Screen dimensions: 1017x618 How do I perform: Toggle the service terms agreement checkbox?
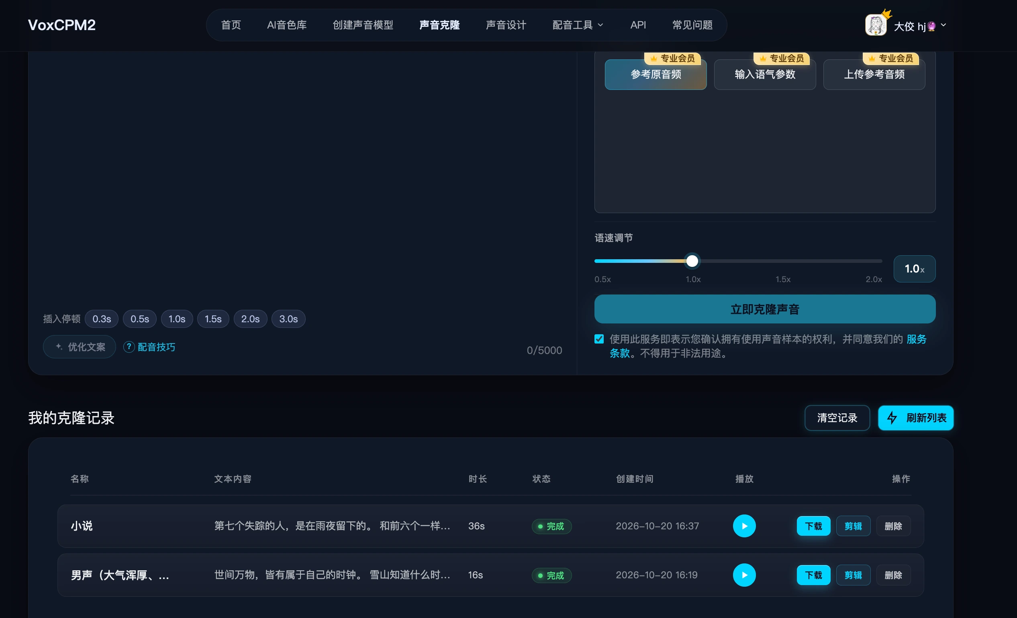click(599, 339)
